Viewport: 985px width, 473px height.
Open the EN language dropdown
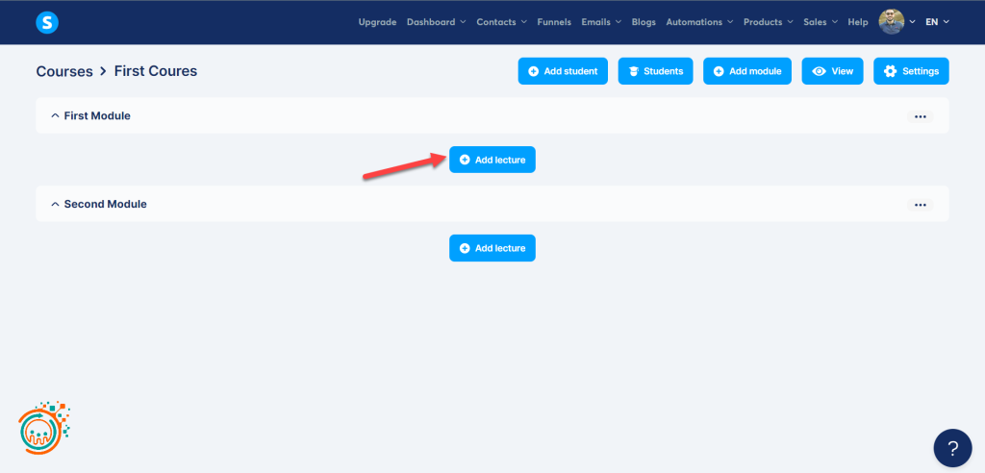[x=937, y=22]
